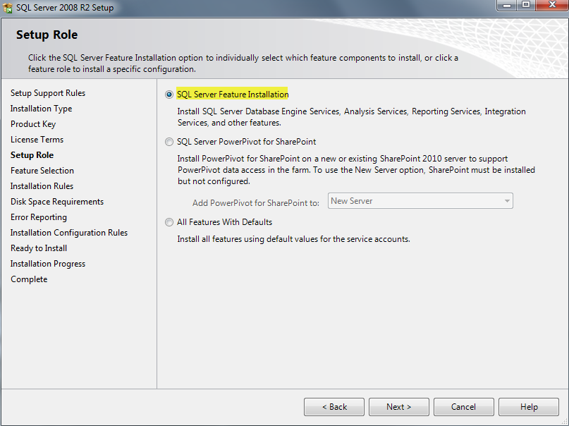Jump to Feature Selection step

(x=42, y=171)
